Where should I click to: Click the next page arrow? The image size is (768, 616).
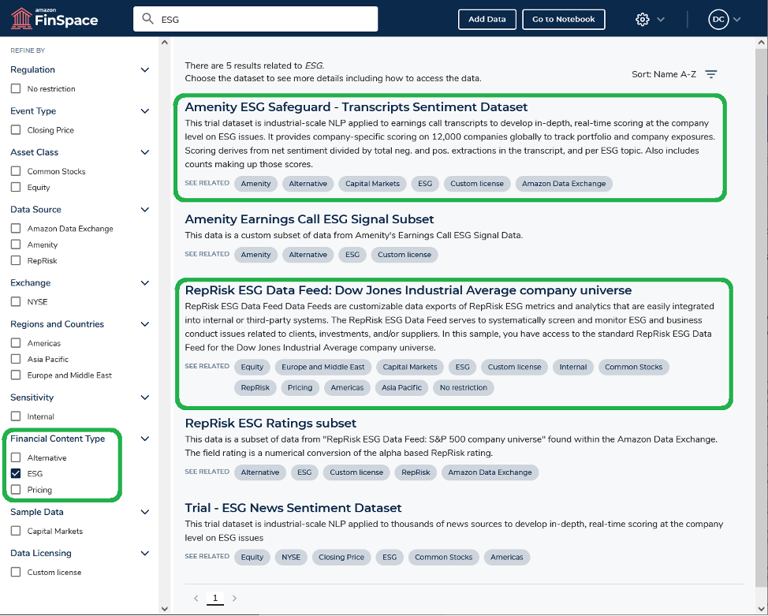[233, 598]
